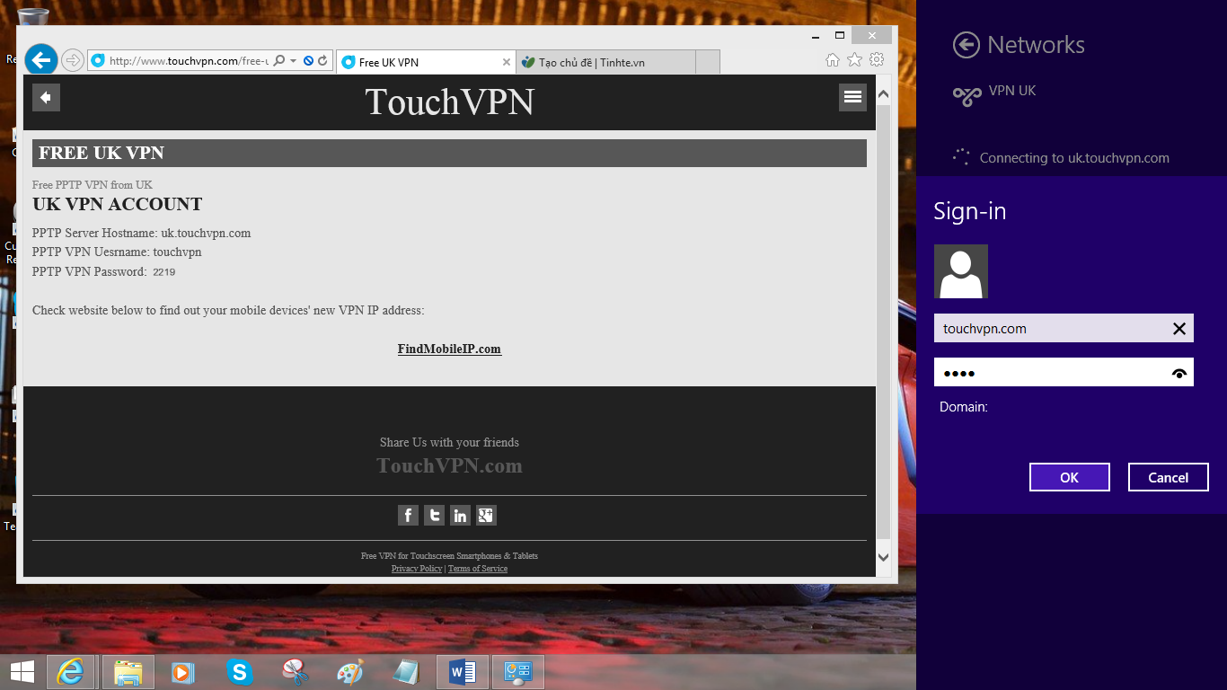The image size is (1227, 690).
Task: Open Word from the taskbar
Action: (x=463, y=672)
